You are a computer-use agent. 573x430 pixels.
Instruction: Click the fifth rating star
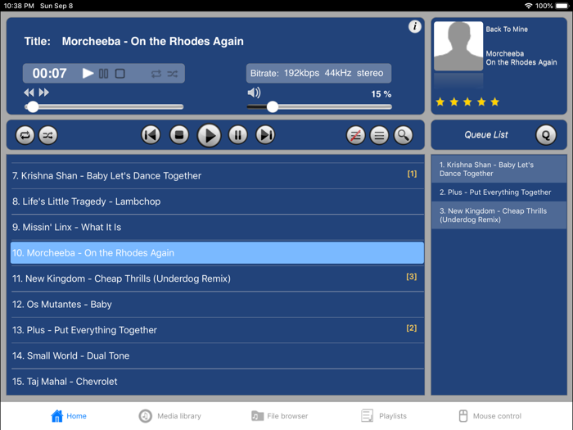coord(494,102)
